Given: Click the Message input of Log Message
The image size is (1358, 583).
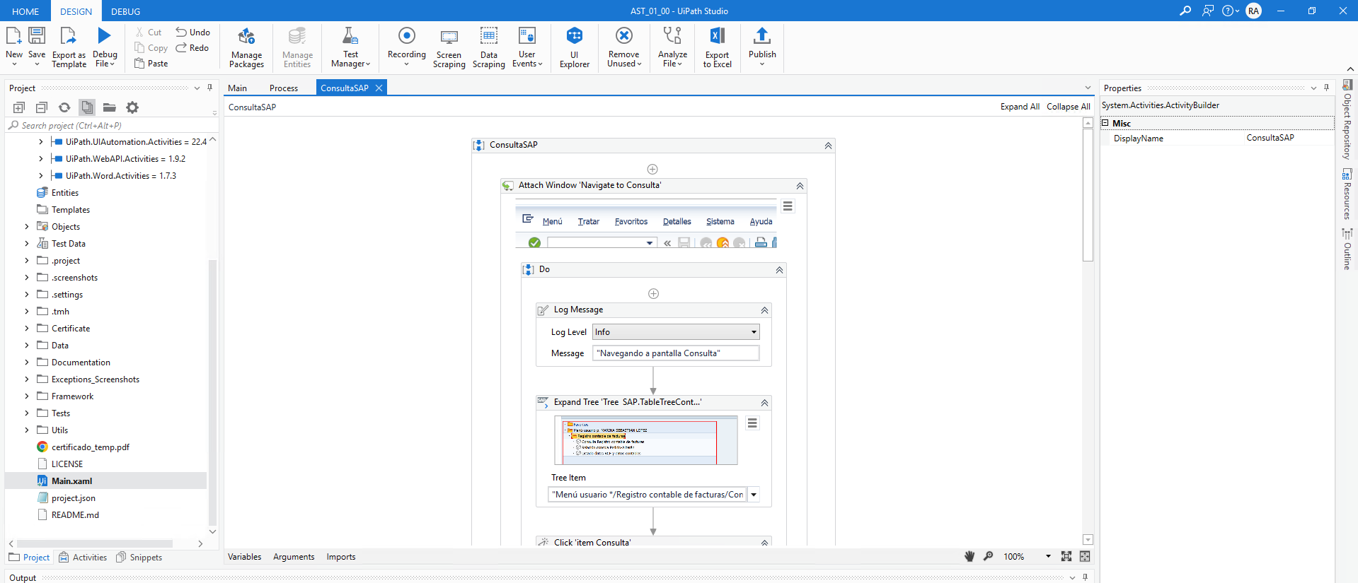Looking at the screenshot, I should point(676,353).
